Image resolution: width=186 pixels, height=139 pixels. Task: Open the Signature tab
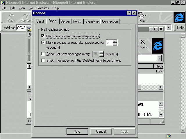[92, 21]
